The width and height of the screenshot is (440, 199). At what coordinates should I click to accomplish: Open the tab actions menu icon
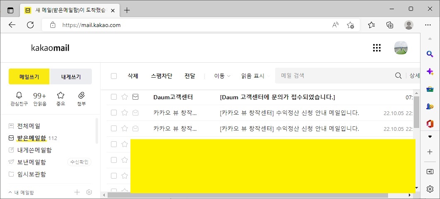(10, 10)
